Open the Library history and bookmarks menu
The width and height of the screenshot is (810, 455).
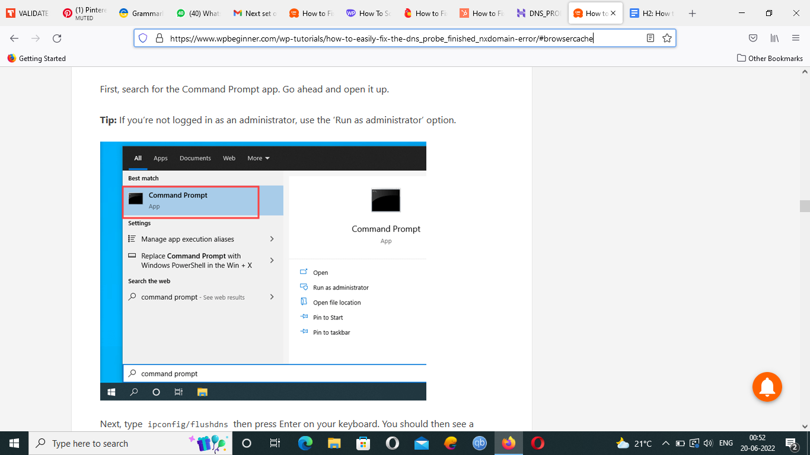tap(774, 38)
